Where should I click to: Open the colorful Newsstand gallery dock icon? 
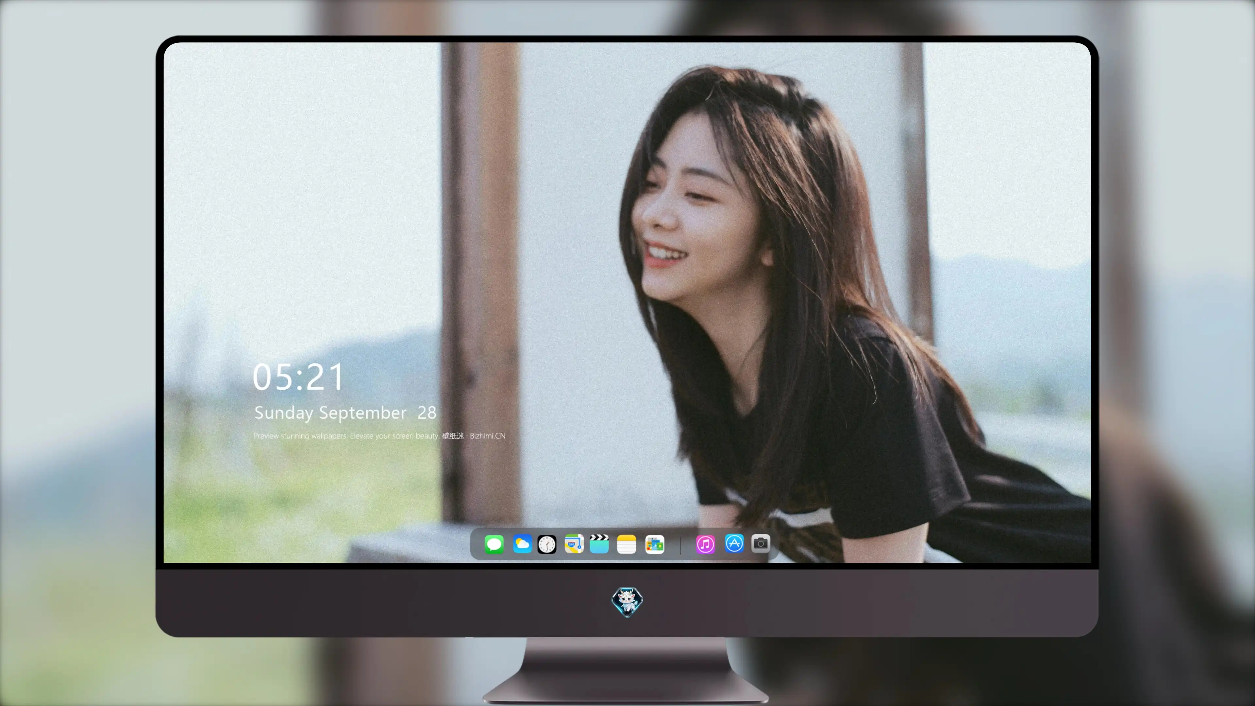(x=654, y=544)
